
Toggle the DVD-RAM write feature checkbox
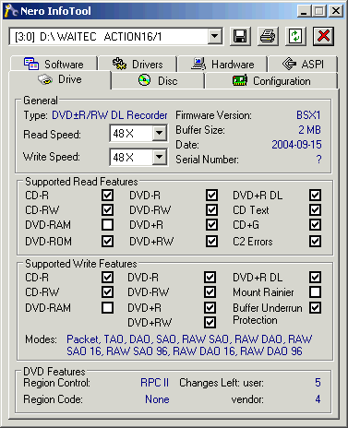point(107,308)
